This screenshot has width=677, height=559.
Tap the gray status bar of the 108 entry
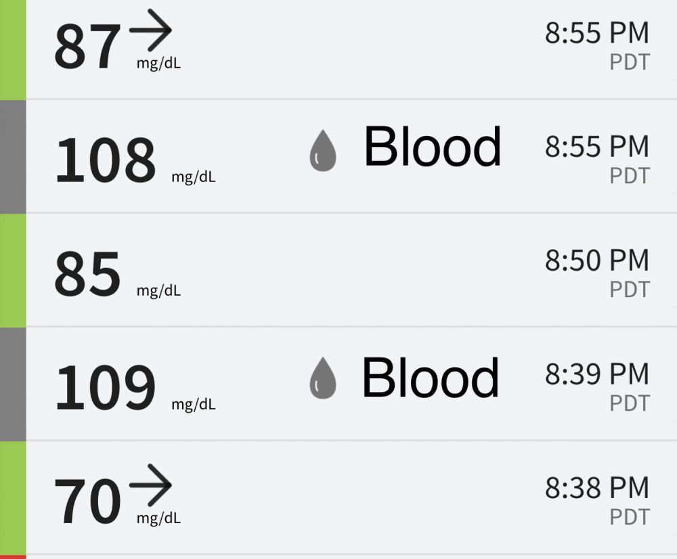pos(13,157)
